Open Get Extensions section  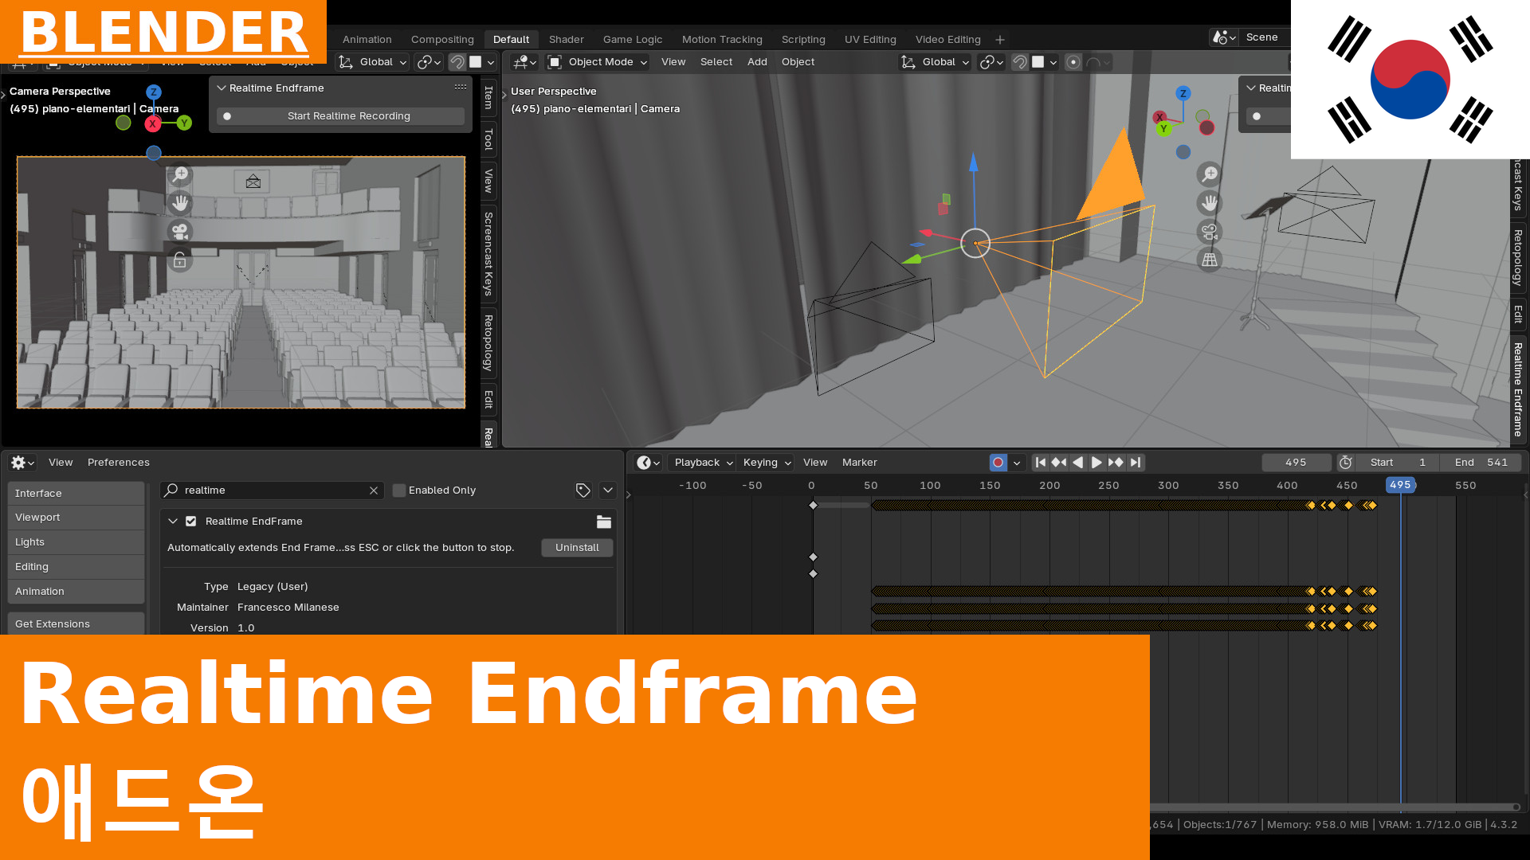click(76, 624)
